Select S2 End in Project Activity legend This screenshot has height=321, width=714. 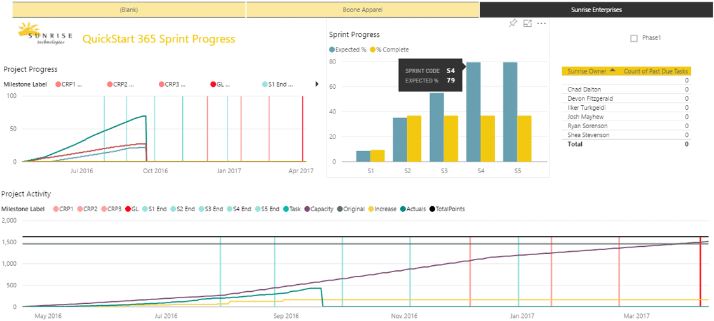coord(182,209)
